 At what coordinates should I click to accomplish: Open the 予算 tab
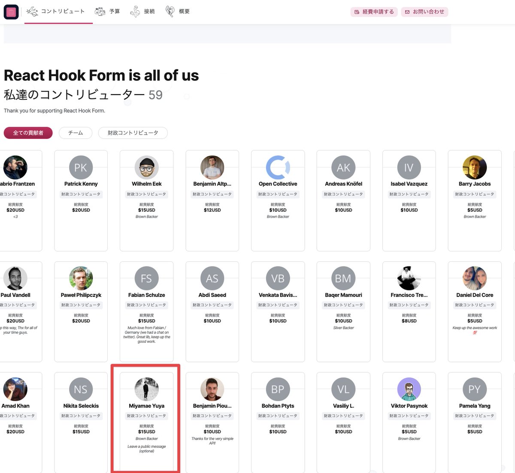pos(107,12)
